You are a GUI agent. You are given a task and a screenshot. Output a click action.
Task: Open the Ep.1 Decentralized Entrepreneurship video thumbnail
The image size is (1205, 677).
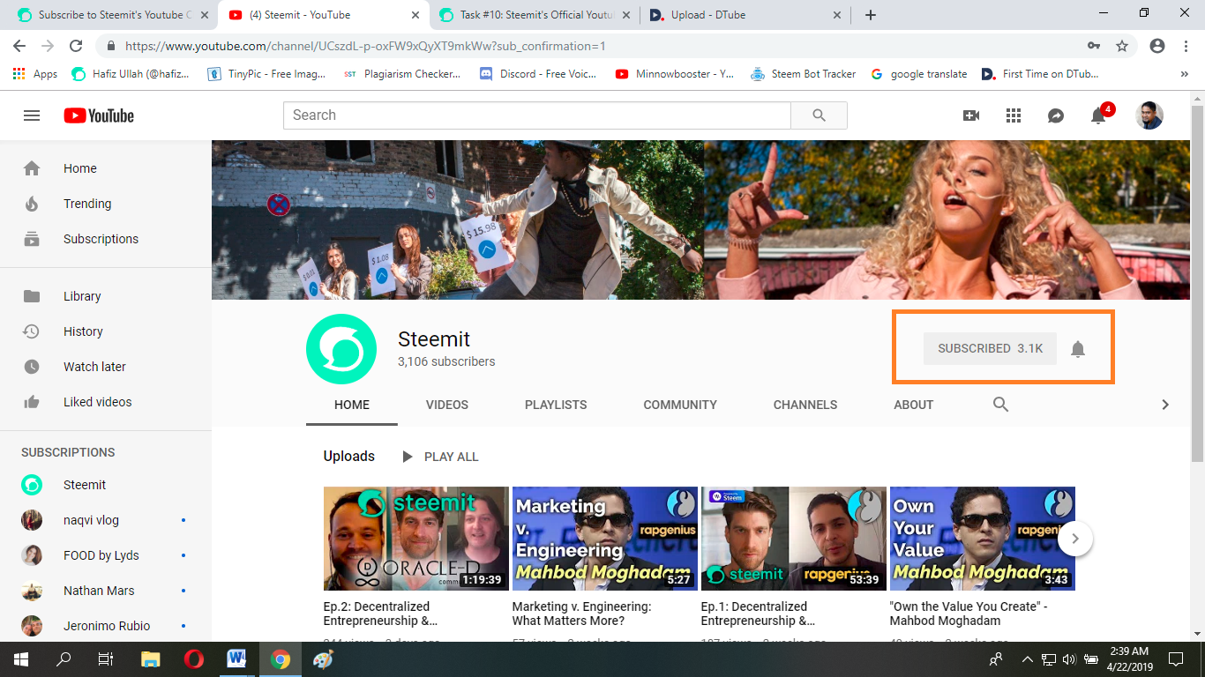794,539
